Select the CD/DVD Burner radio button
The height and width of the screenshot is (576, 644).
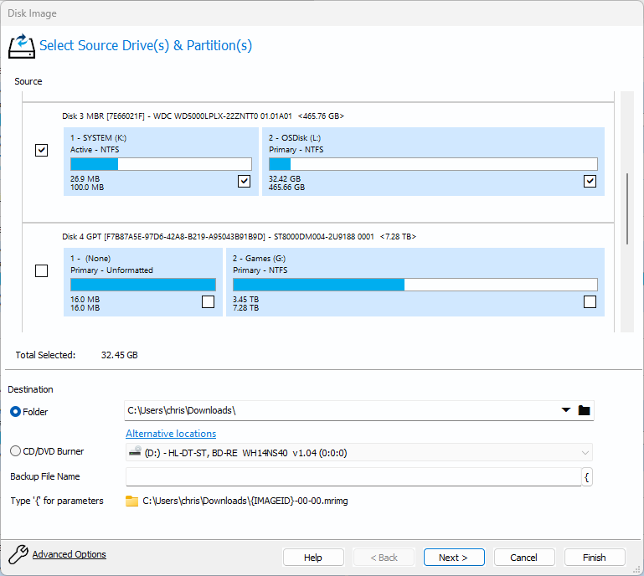tap(15, 452)
